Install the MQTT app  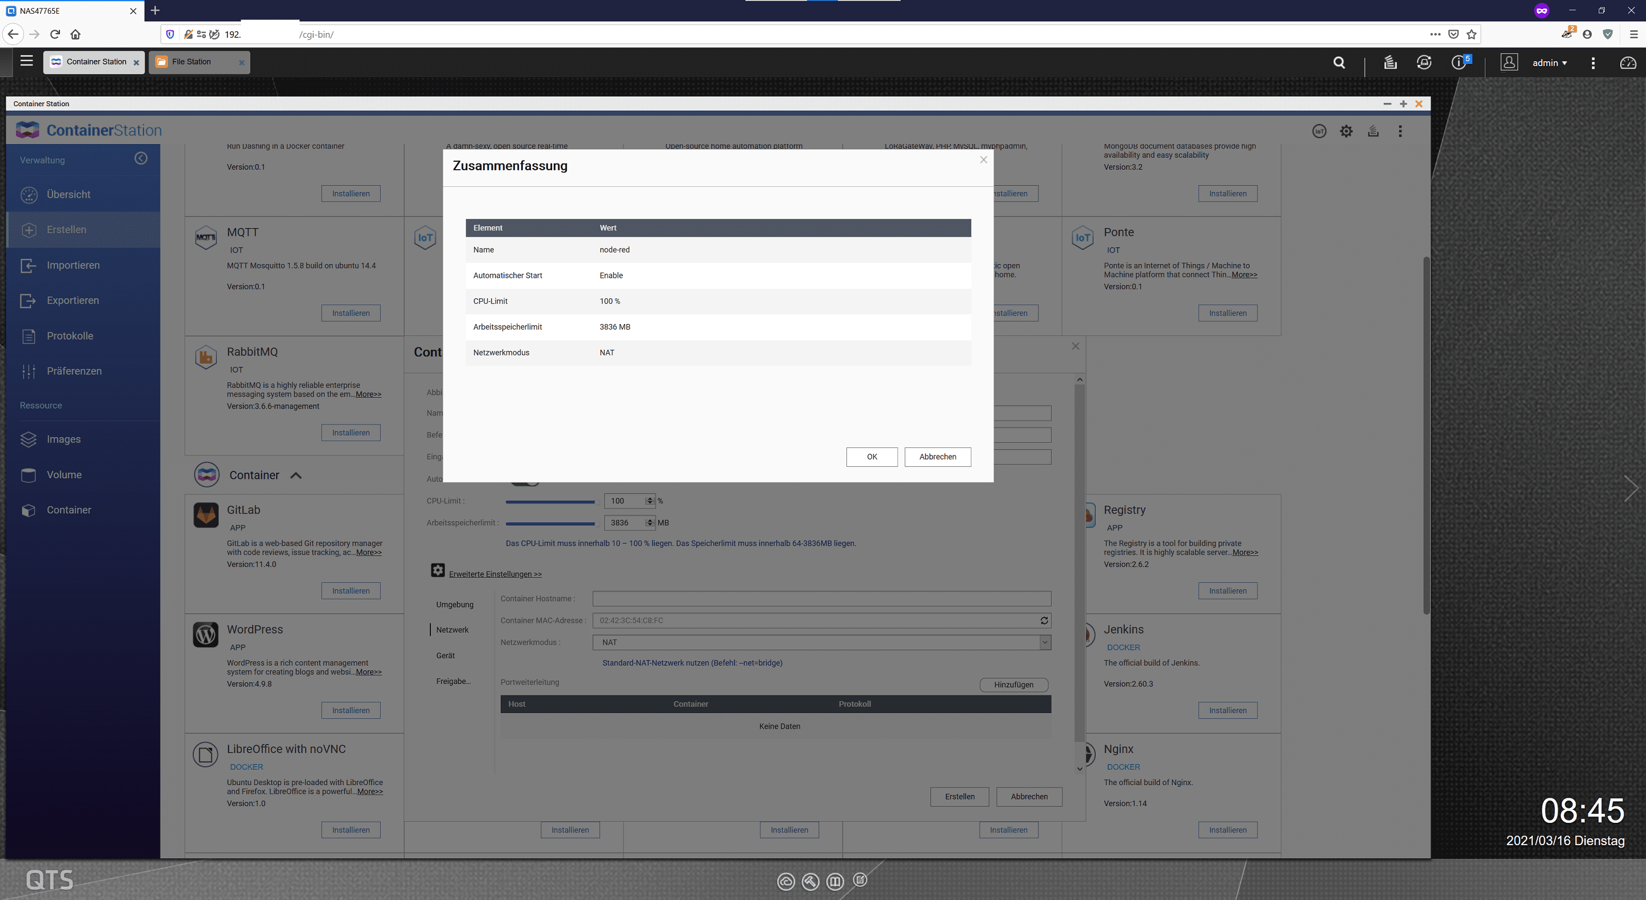coord(351,313)
